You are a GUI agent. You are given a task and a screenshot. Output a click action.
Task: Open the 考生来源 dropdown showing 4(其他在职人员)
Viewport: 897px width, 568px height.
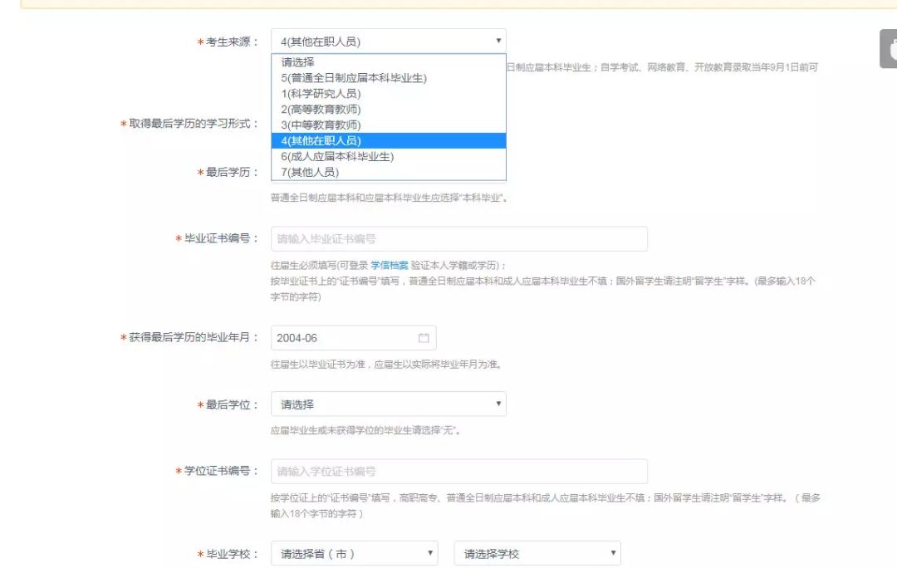tap(388, 41)
